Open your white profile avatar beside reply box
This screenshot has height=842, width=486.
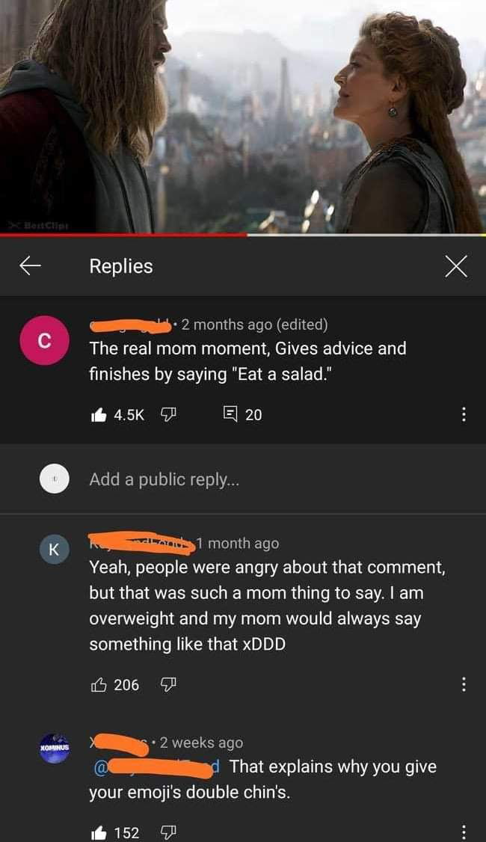coord(55,479)
